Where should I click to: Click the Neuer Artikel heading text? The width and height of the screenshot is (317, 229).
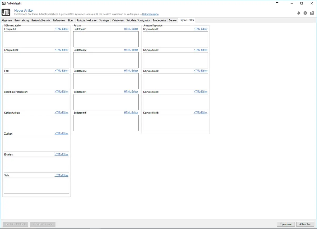24,10
